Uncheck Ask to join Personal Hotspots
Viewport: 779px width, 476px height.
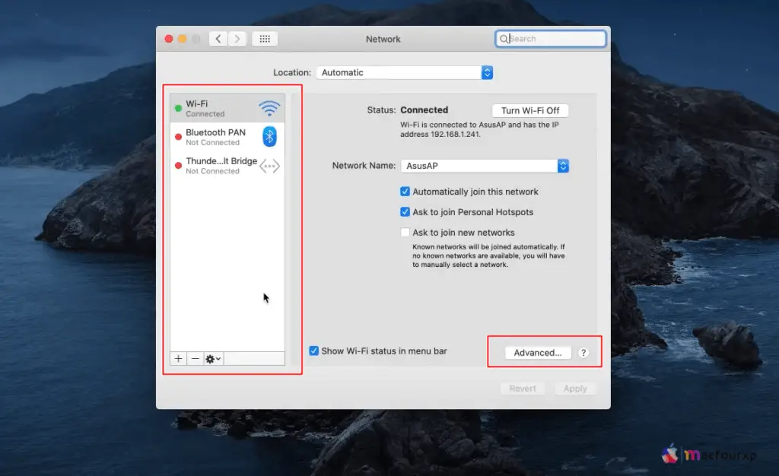click(405, 212)
